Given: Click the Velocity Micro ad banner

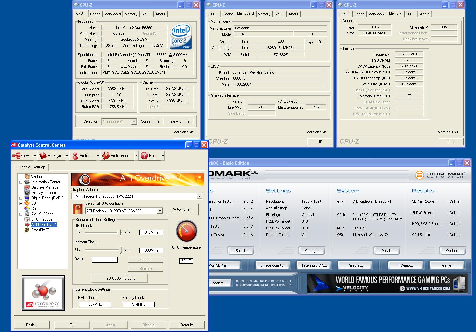Looking at the screenshot, I should coord(387,283).
